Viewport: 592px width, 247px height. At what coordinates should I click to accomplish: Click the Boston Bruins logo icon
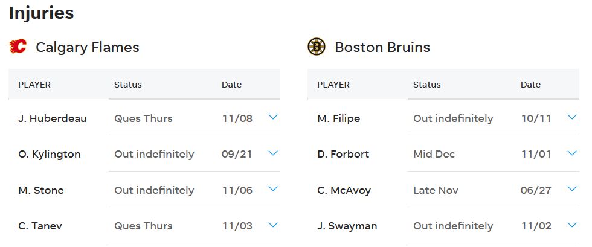click(317, 47)
